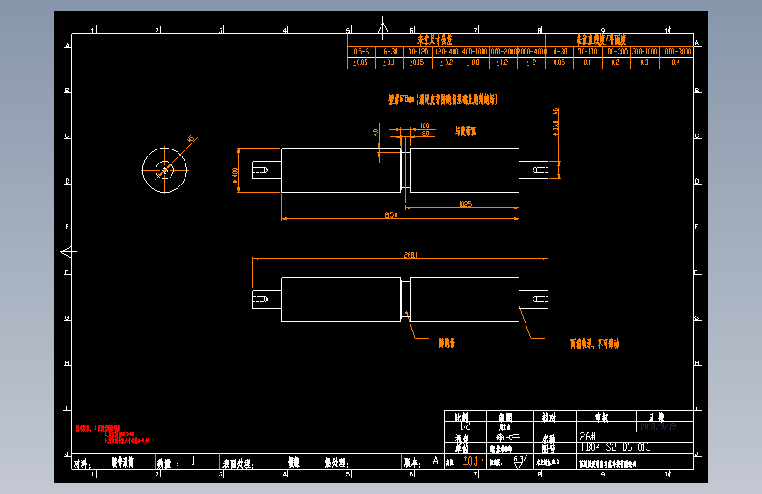Select the 2150 length dimension
This screenshot has width=762, height=494.
[x=391, y=214]
